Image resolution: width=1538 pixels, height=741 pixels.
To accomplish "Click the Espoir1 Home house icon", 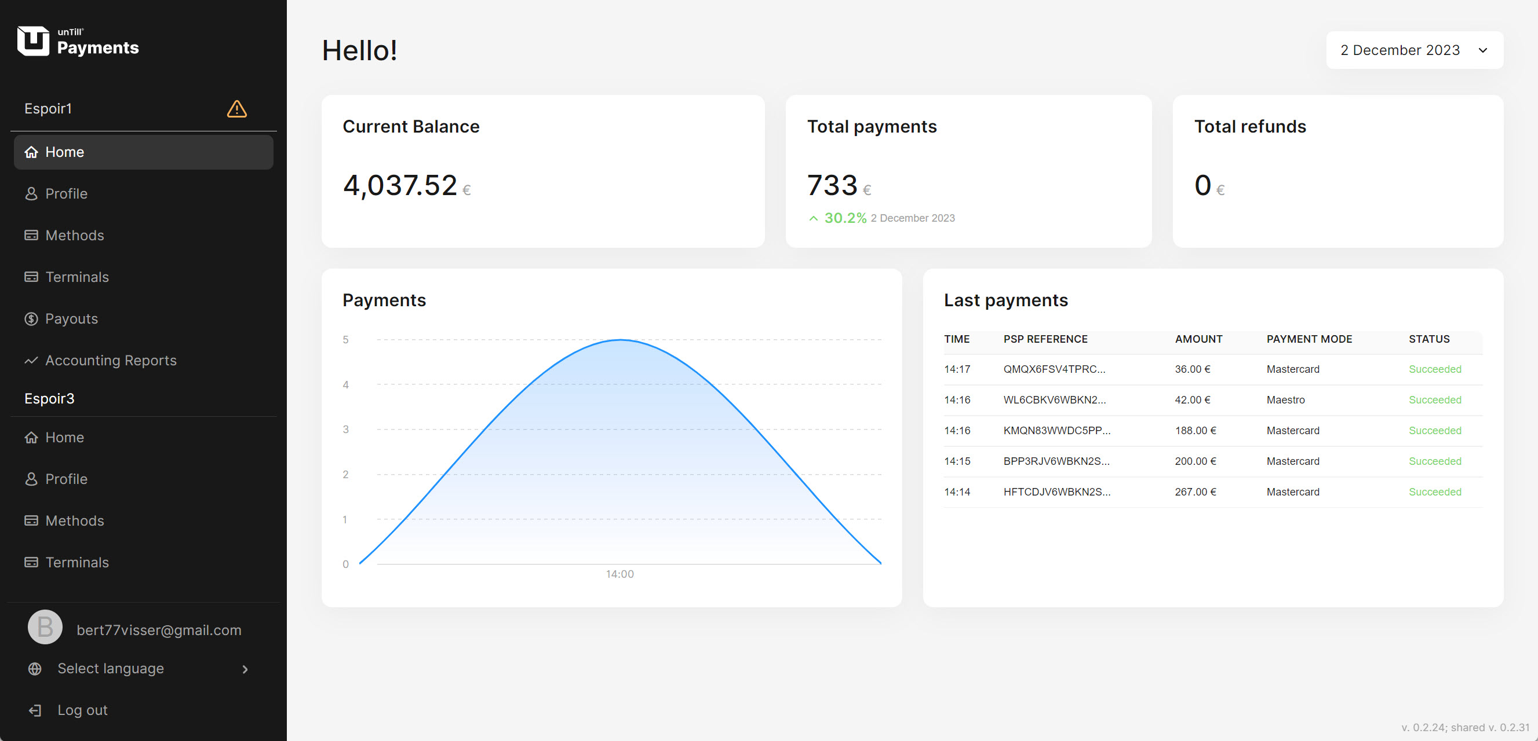I will tap(31, 153).
